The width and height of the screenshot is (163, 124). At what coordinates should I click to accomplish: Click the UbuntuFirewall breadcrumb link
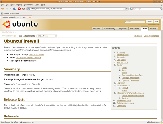tap(8, 32)
